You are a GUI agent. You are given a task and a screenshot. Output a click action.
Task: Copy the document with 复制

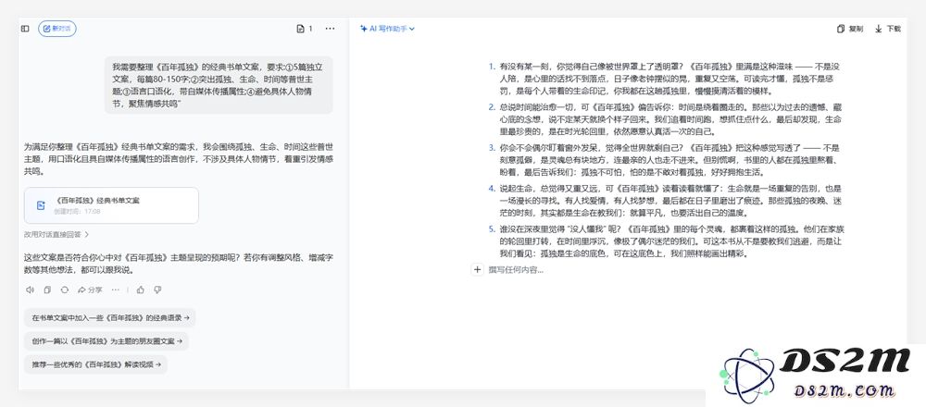(x=850, y=29)
